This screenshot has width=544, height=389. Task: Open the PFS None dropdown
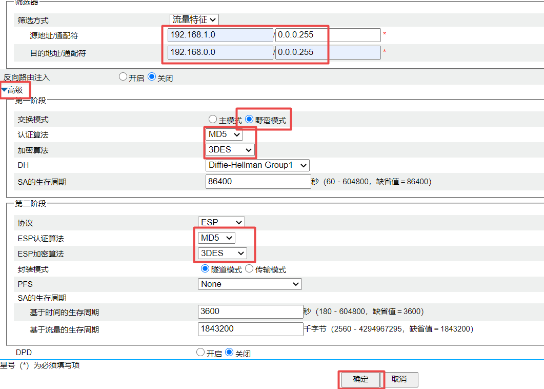(x=250, y=284)
